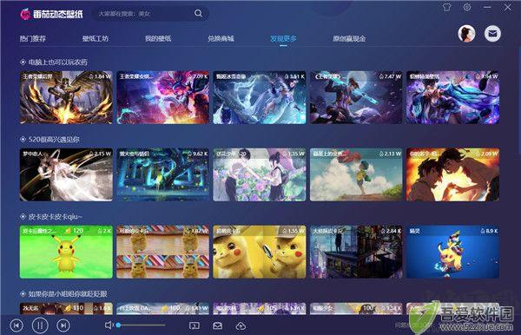Mute the wallpaper sound speaker
Screen dimensions: 521x335
click(109, 325)
